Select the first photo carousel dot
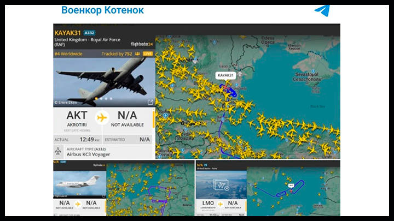The width and height of the screenshot is (394, 221). click(x=97, y=99)
